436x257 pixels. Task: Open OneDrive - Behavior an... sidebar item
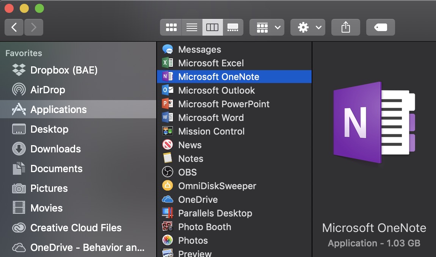click(78, 247)
